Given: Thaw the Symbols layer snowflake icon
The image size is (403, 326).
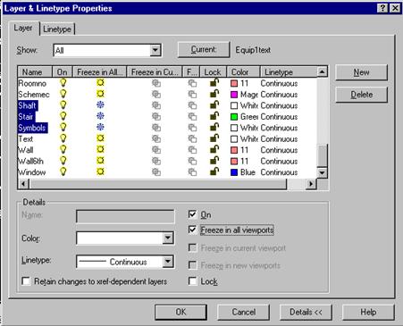Looking at the screenshot, I should point(100,128).
